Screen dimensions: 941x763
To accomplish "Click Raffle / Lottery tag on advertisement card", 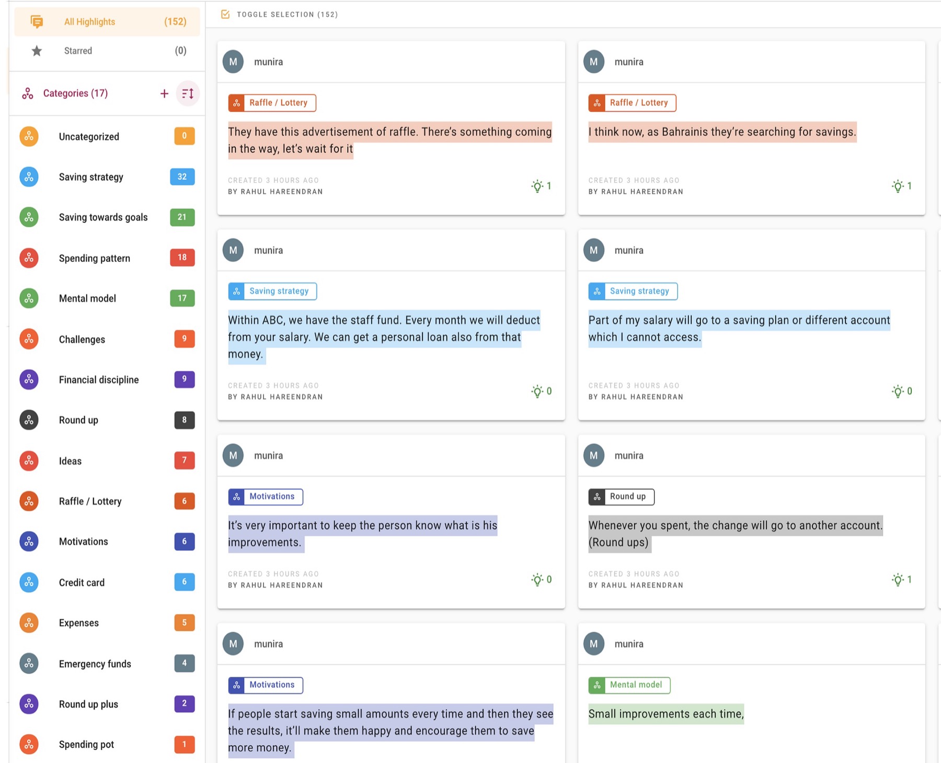I will pyautogui.click(x=272, y=103).
